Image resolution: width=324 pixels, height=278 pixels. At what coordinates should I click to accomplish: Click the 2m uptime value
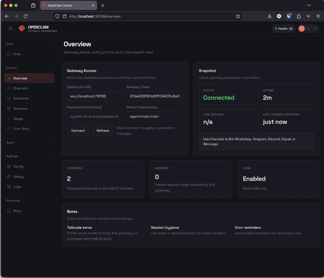pos(267,98)
